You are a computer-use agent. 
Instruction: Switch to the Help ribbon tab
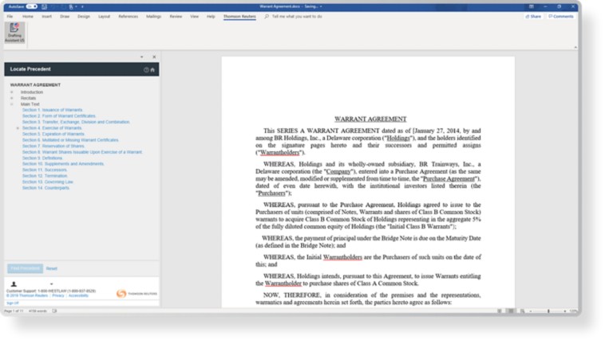click(211, 17)
